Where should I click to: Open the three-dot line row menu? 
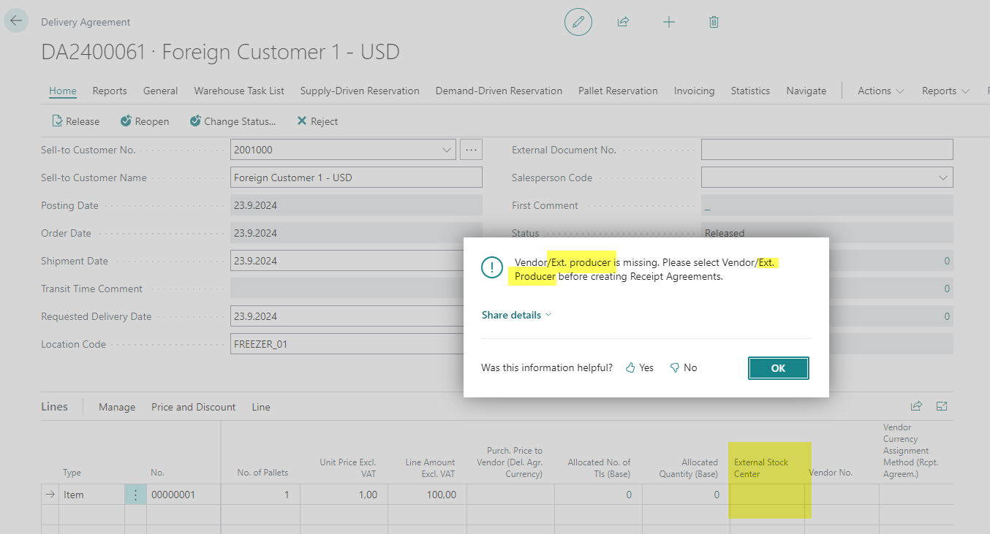(x=135, y=495)
